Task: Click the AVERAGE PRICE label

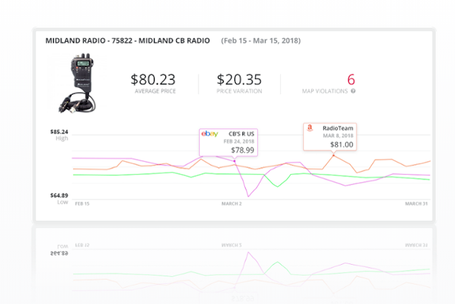Action: click(x=155, y=91)
